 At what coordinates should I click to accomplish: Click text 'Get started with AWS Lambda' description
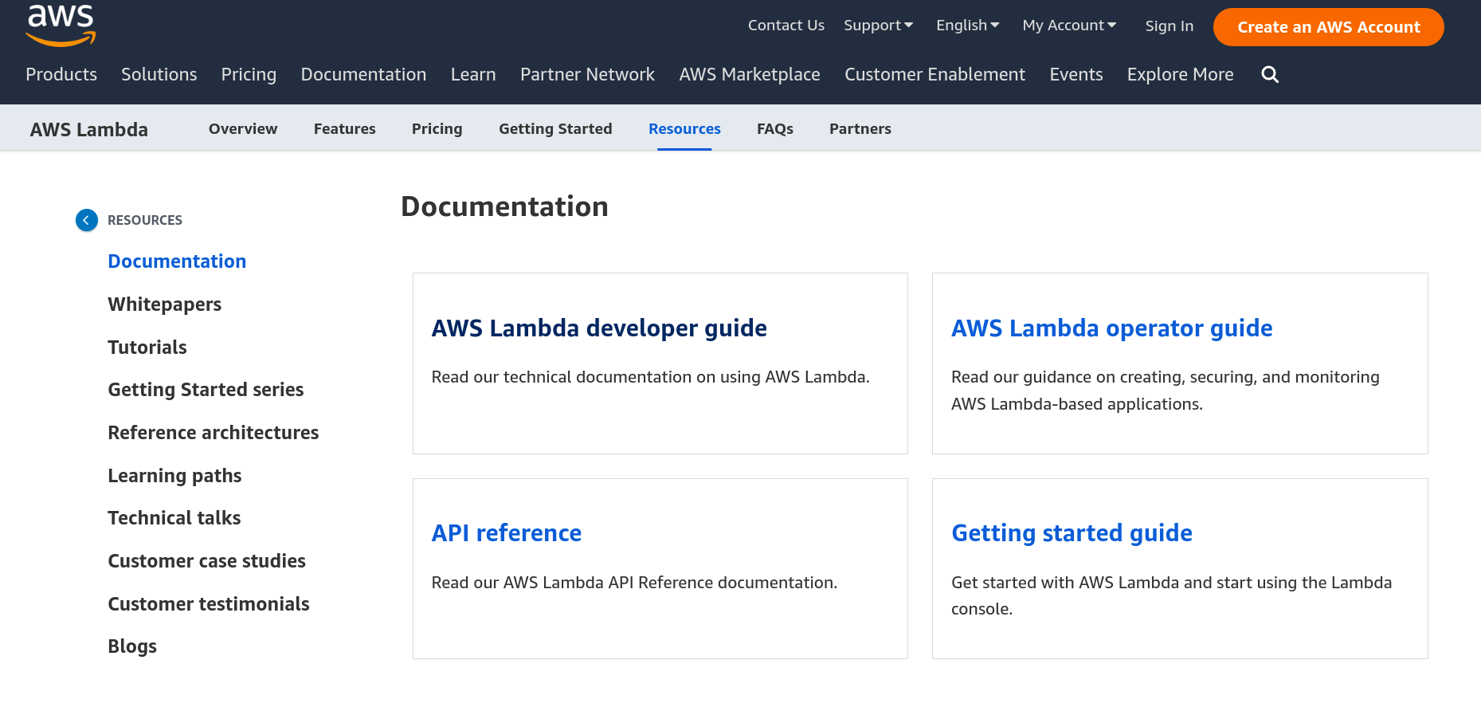click(1171, 595)
